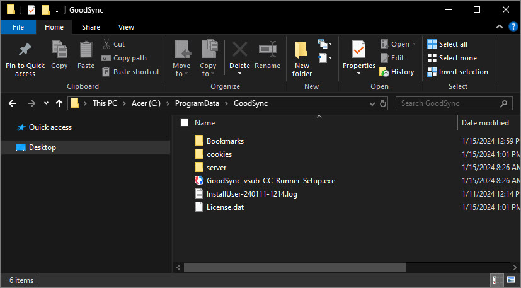The image size is (521, 288).
Task: Click the Copy to icon
Action: (x=209, y=49)
